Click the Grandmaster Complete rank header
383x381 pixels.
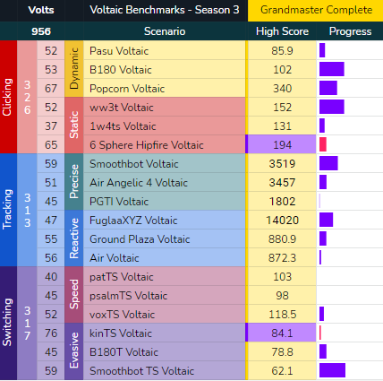pos(316,10)
